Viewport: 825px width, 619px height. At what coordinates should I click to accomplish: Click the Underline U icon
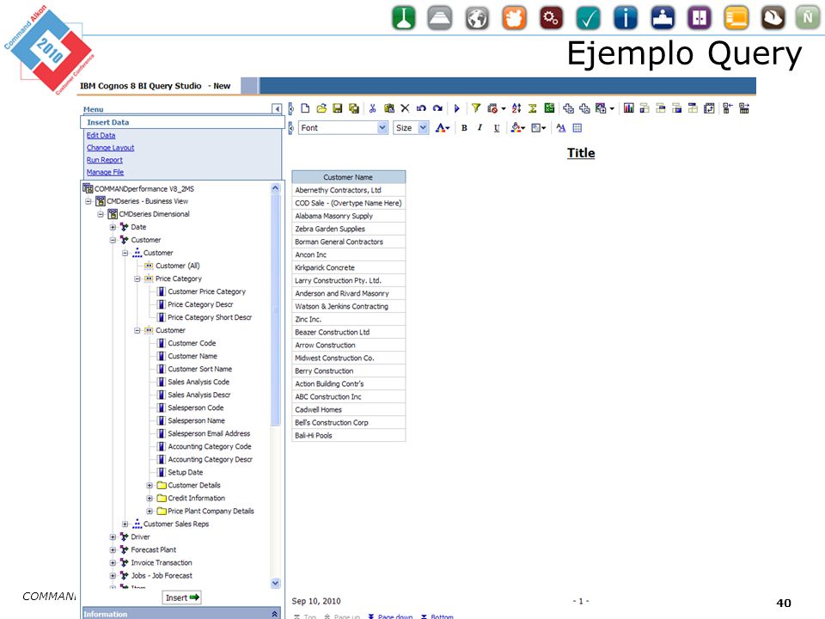(x=497, y=128)
